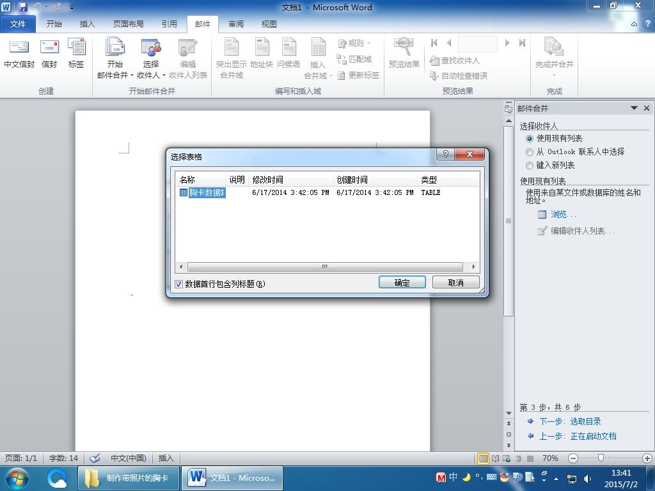Click 编辑收件人列表... link in pane
Screen dimensions: 655x491
click(582, 231)
